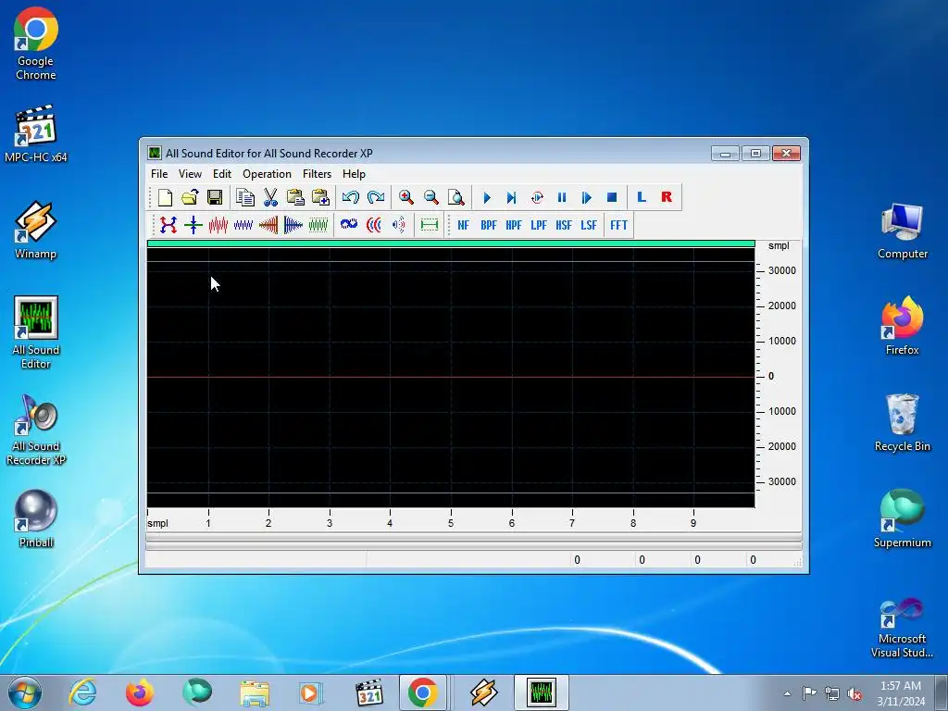Click the play-to-end icon

coord(511,198)
